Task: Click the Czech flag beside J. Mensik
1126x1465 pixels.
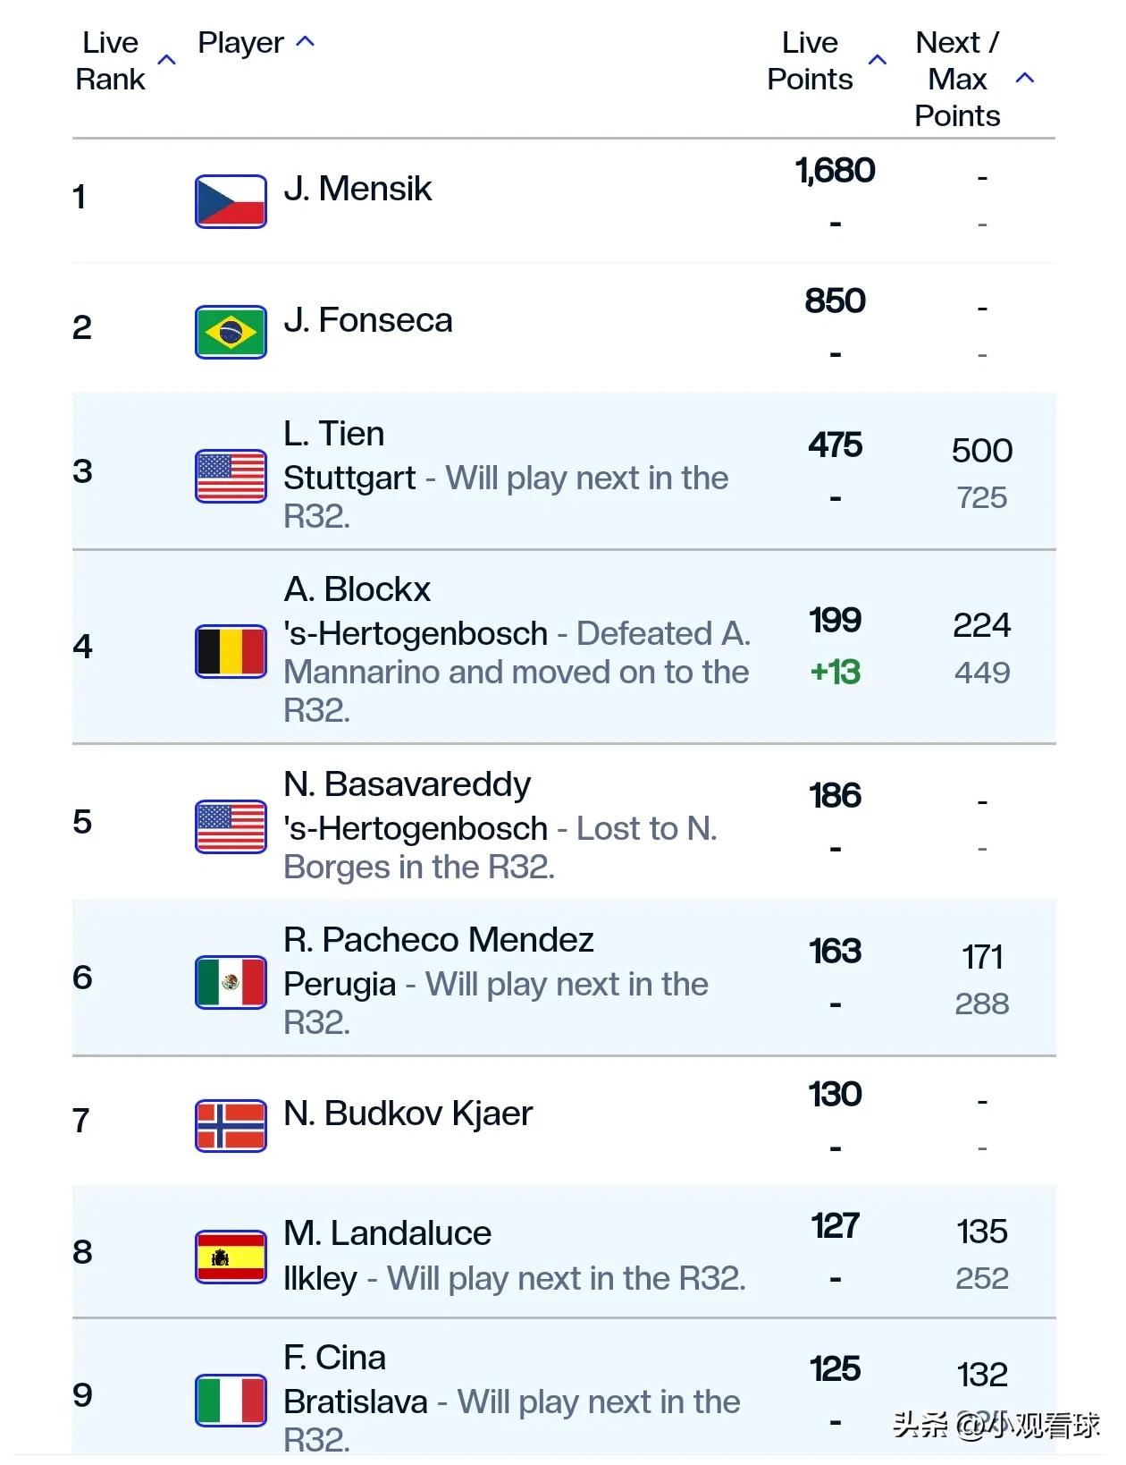Action: click(x=231, y=201)
